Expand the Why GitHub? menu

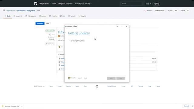(45, 4)
